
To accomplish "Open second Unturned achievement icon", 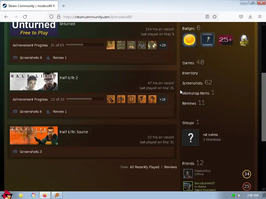I will pos(121,45).
